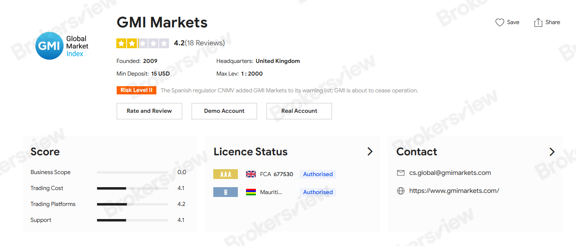
Task: Click the Authorised label for FCA licence
Action: coord(318,174)
